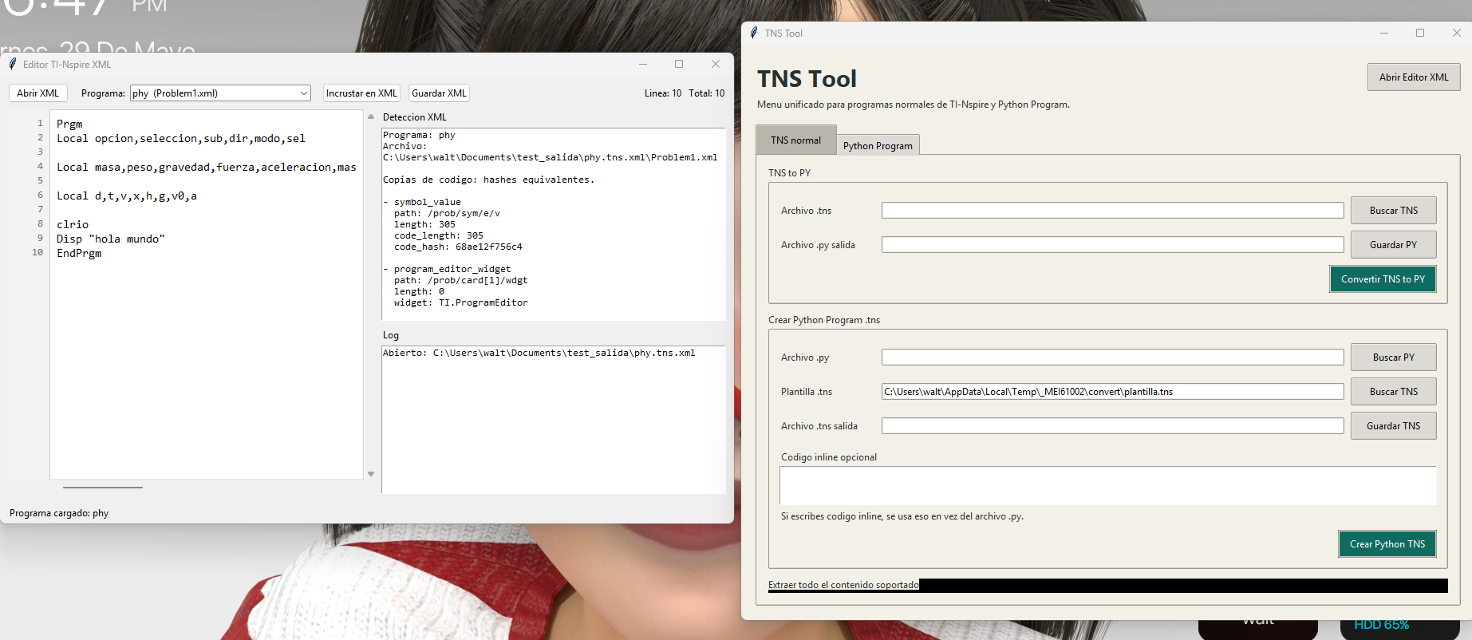1472x640 pixels.
Task: Click Buscar TNS beside Plantilla .tns field
Action: 1394,392
